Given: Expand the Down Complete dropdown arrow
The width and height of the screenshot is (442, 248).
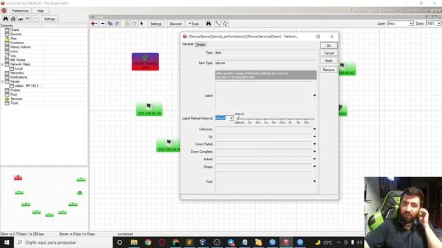Looking at the screenshot, I should pos(315,152).
